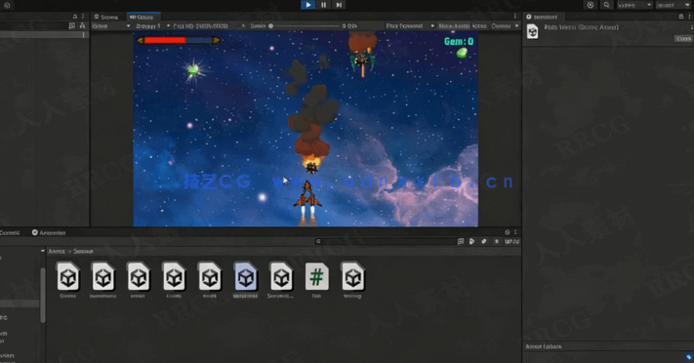
Task: Click the search-by-label tag icon in the Project toolbar
Action: click(484, 242)
